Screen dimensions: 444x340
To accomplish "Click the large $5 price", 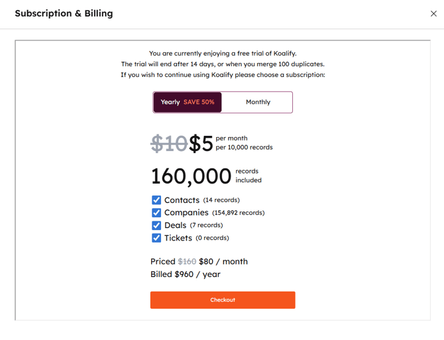I will [x=201, y=143].
